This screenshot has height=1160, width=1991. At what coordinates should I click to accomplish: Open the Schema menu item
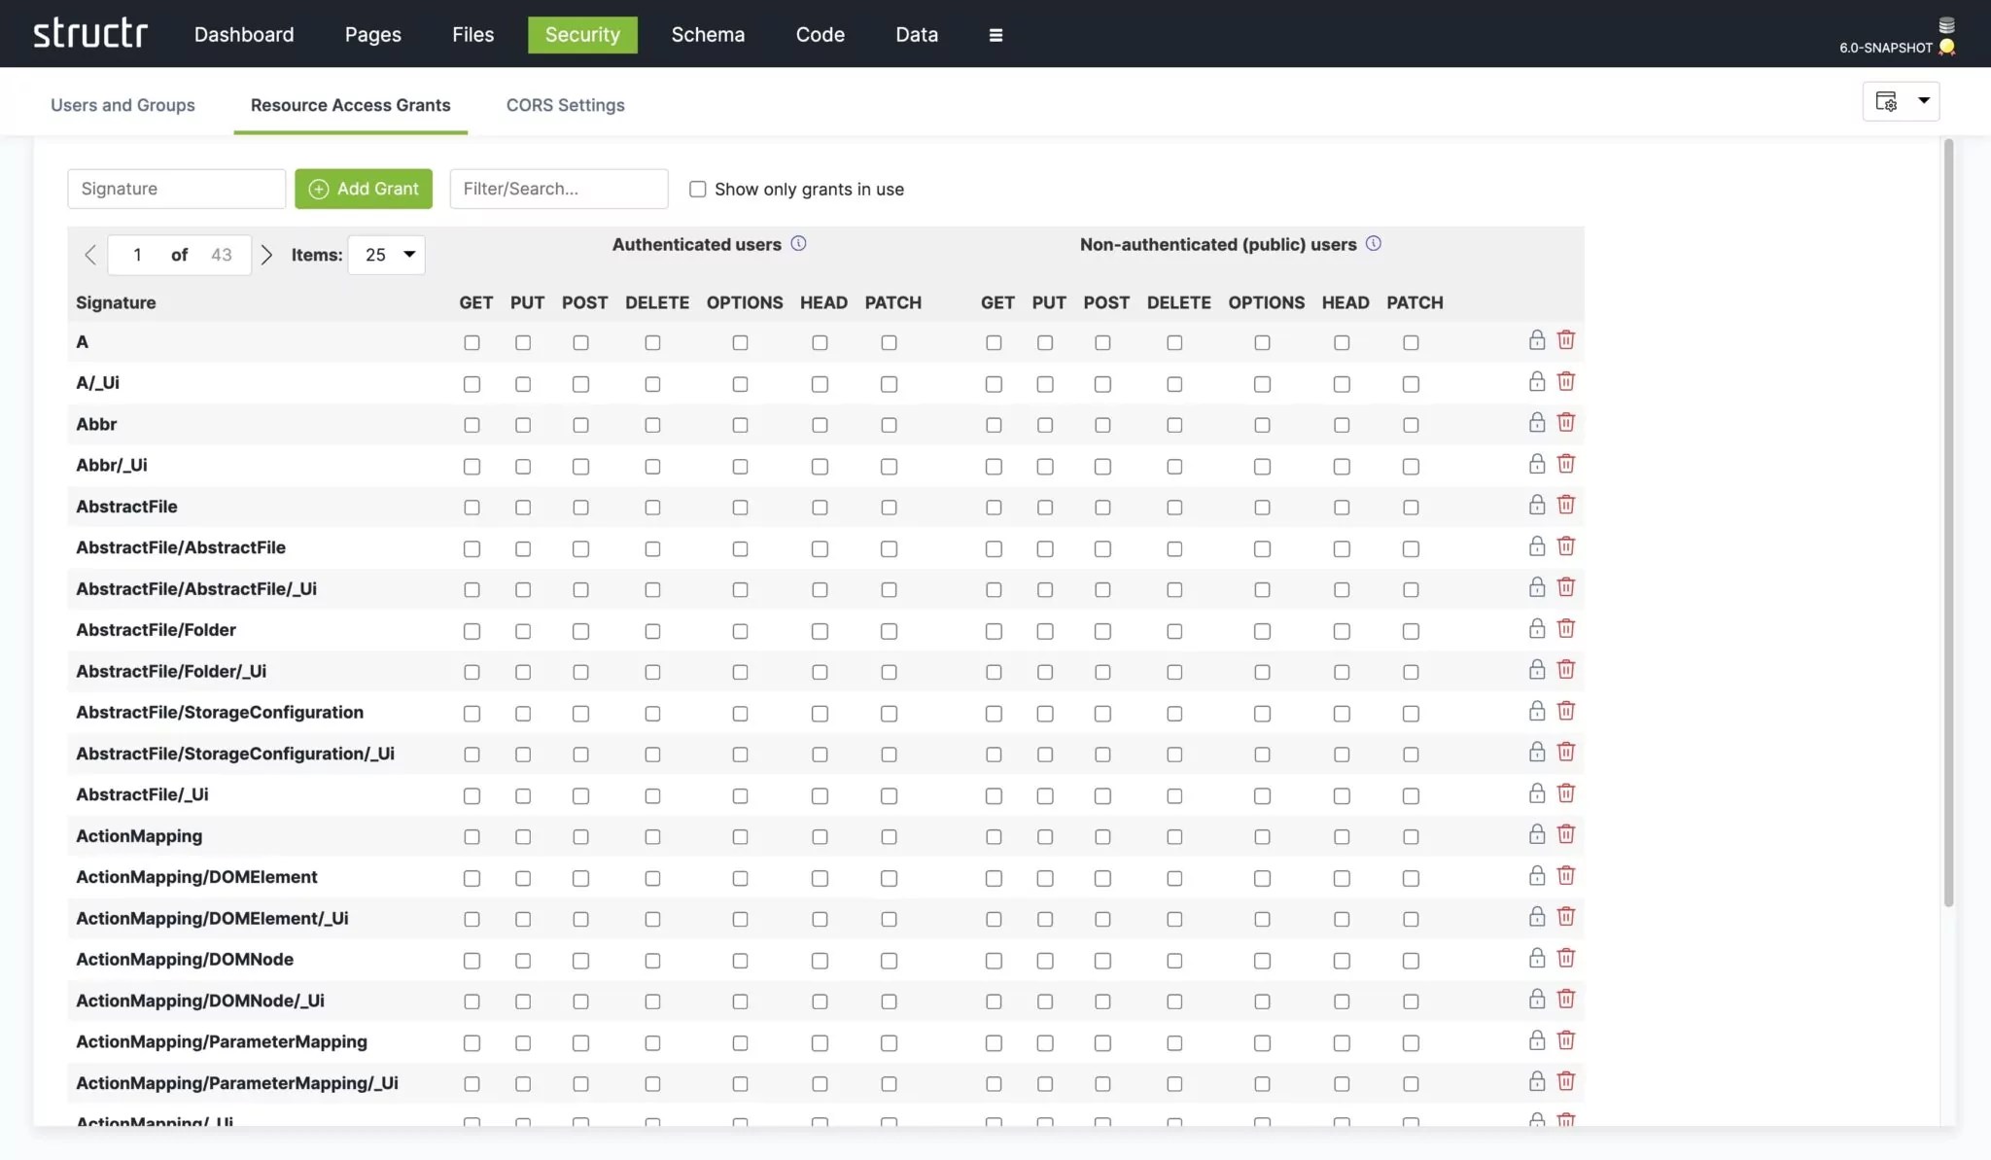coord(707,35)
